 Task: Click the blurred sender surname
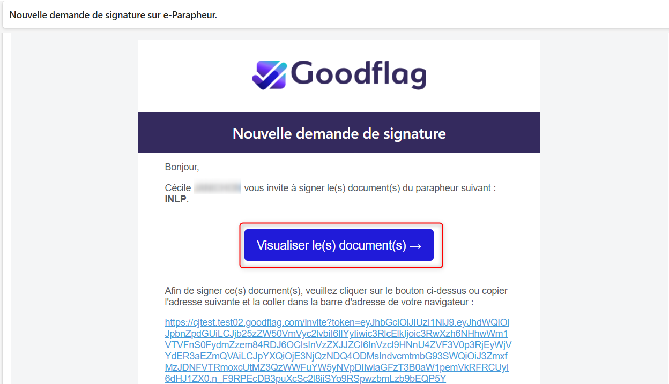217,188
